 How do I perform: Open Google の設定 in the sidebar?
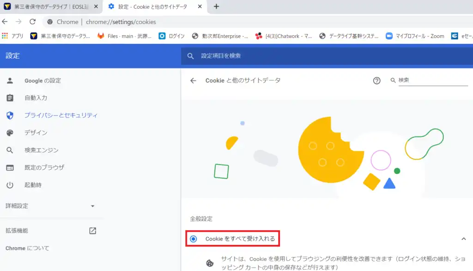tap(42, 80)
